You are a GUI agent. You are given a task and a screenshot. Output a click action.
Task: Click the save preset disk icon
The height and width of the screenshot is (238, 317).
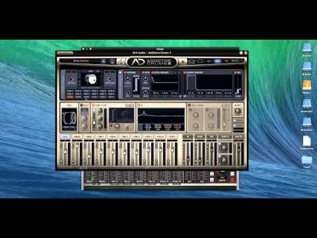pos(112,61)
